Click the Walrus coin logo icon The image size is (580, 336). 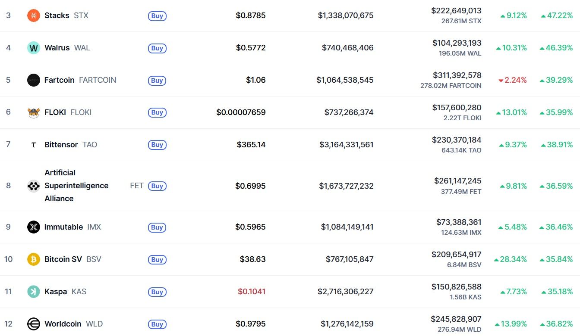pos(34,48)
